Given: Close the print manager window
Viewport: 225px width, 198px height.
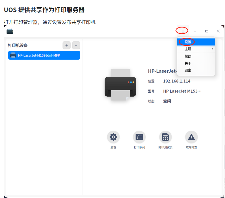Looking at the screenshot, I should point(218,31).
